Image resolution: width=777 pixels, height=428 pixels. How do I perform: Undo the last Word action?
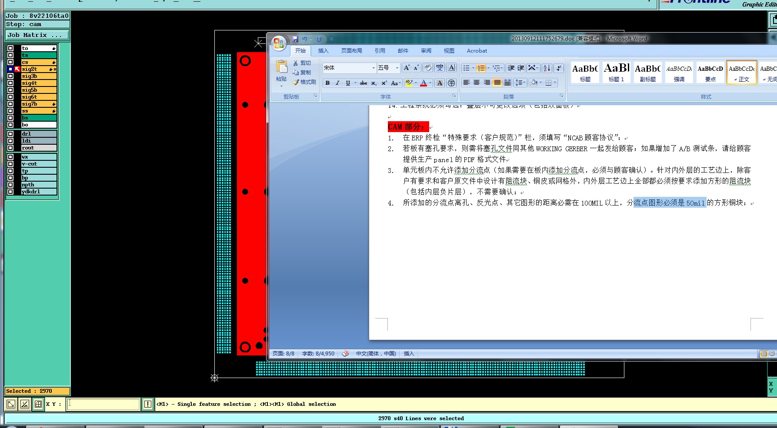coord(304,39)
